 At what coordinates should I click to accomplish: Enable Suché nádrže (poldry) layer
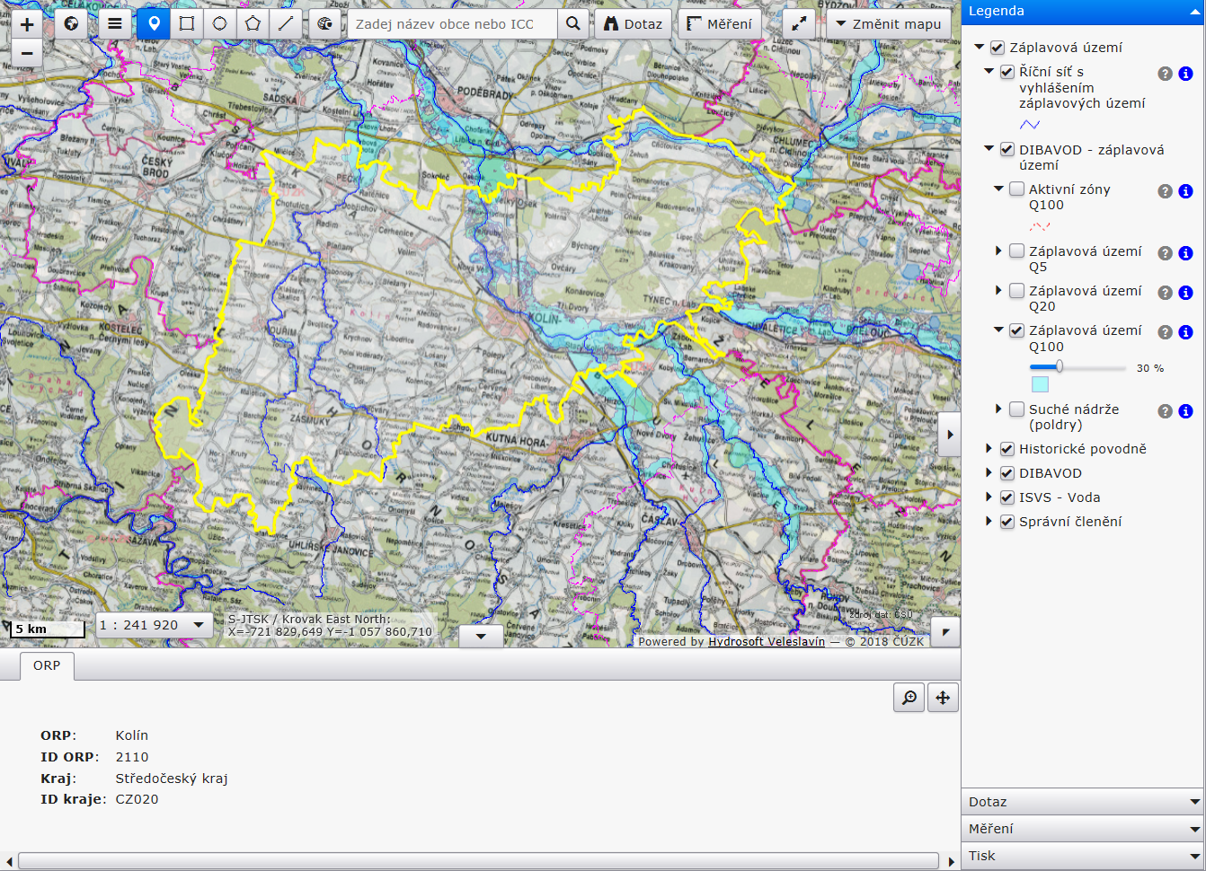point(1016,409)
